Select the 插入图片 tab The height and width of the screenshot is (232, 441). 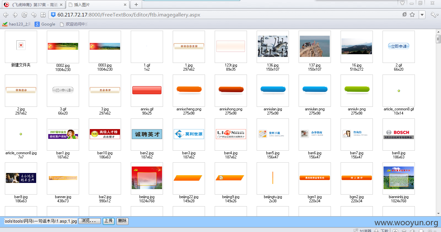tap(98, 5)
